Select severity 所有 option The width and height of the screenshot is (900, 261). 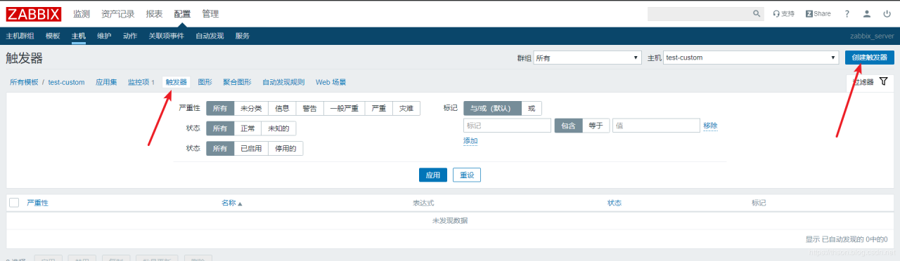click(x=220, y=108)
